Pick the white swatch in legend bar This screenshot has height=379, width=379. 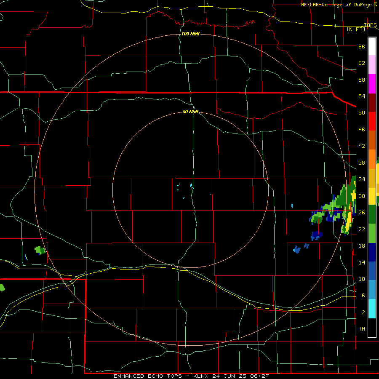(x=372, y=46)
